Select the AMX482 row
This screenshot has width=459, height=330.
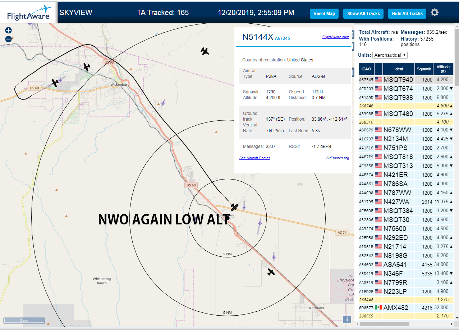click(x=406, y=308)
